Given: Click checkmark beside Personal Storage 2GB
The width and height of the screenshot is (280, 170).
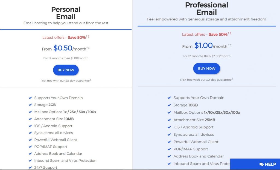Looking at the screenshot, I should click(x=30, y=105).
